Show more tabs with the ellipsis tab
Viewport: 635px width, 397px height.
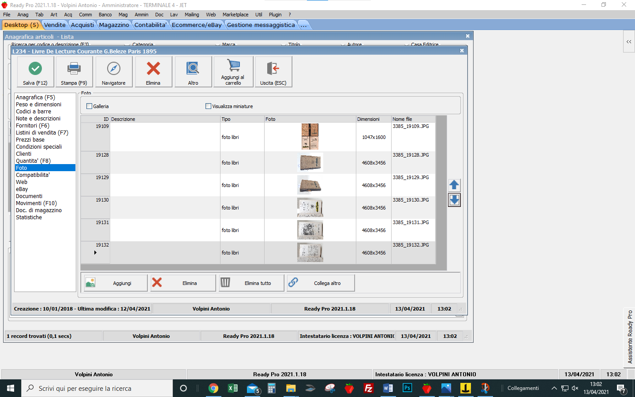tap(304, 25)
